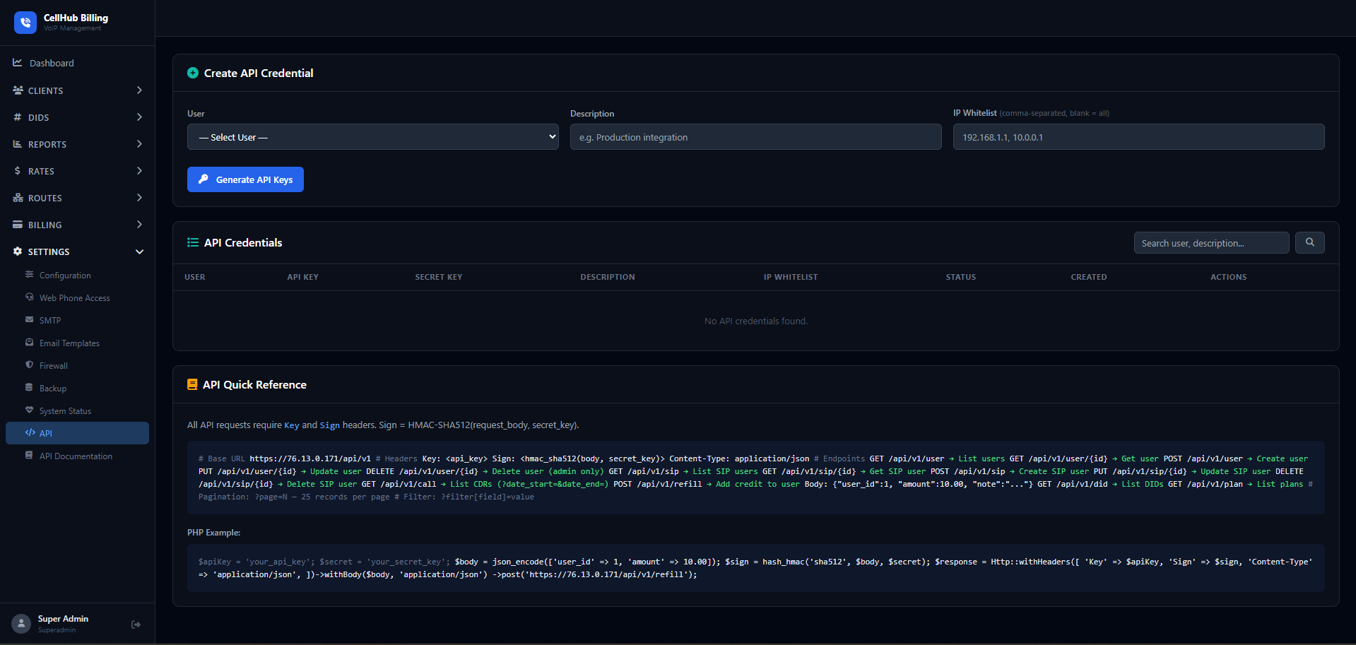
Task: Click the Firewall shield icon
Action: [x=29, y=365]
